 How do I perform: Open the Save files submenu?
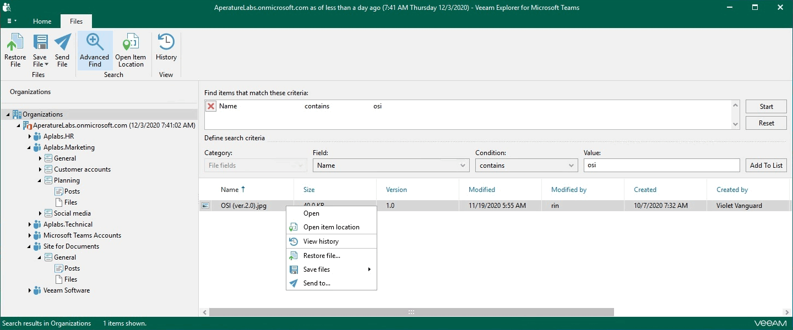pyautogui.click(x=332, y=269)
